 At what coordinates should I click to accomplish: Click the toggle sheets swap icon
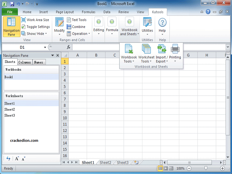pos(8,159)
